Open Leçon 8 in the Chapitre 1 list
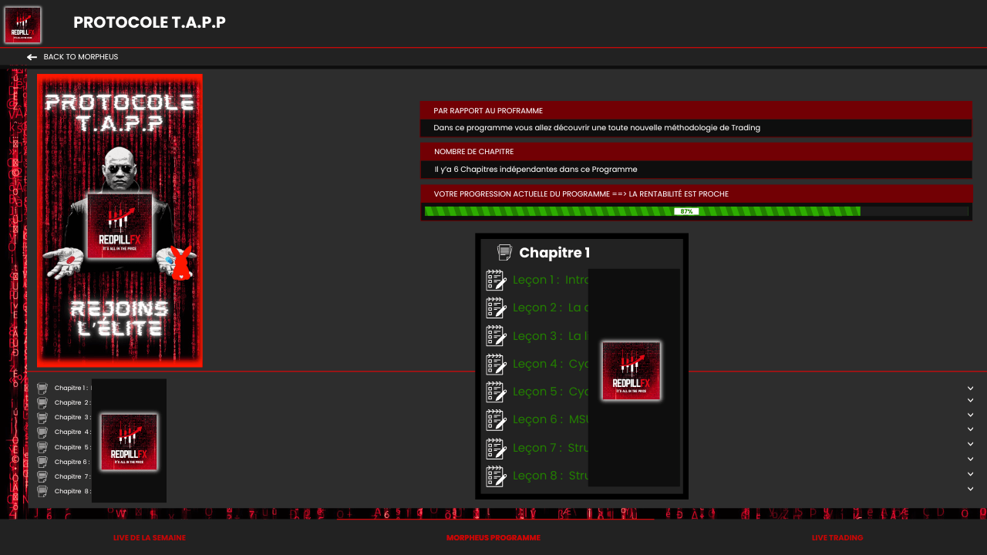 coord(551,476)
